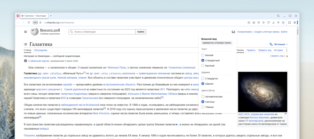314x139 pixels.
Task: Open the Пожертвовать link
Action: [245, 32]
